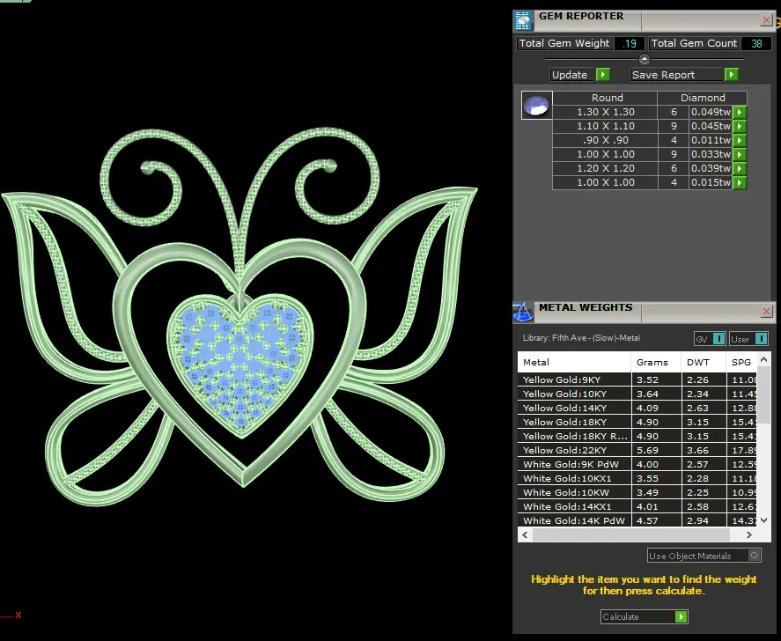Click the Diamond column header

click(703, 98)
